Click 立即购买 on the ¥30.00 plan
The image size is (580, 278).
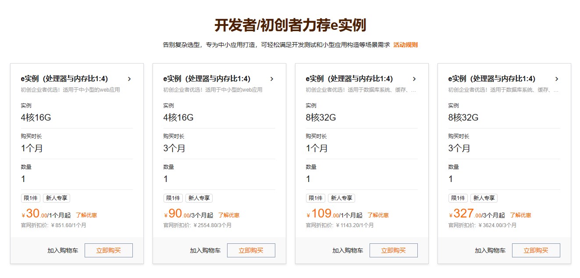(108, 250)
